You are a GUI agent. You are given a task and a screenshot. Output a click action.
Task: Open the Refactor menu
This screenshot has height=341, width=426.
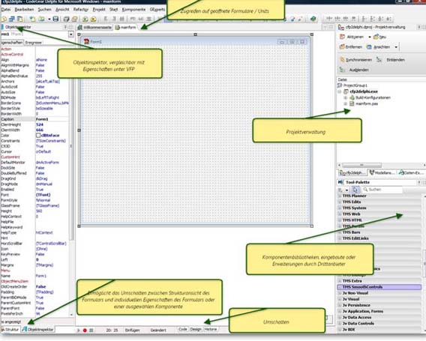coord(81,10)
